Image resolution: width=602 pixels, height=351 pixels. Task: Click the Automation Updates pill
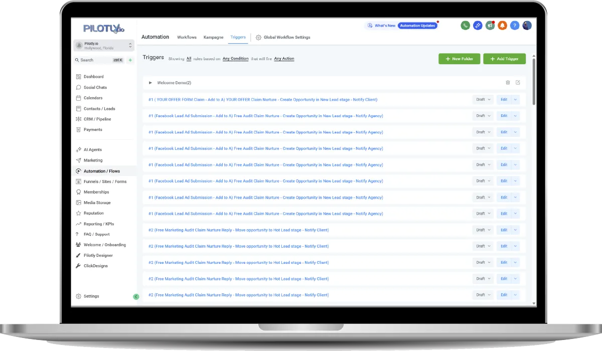(x=417, y=26)
